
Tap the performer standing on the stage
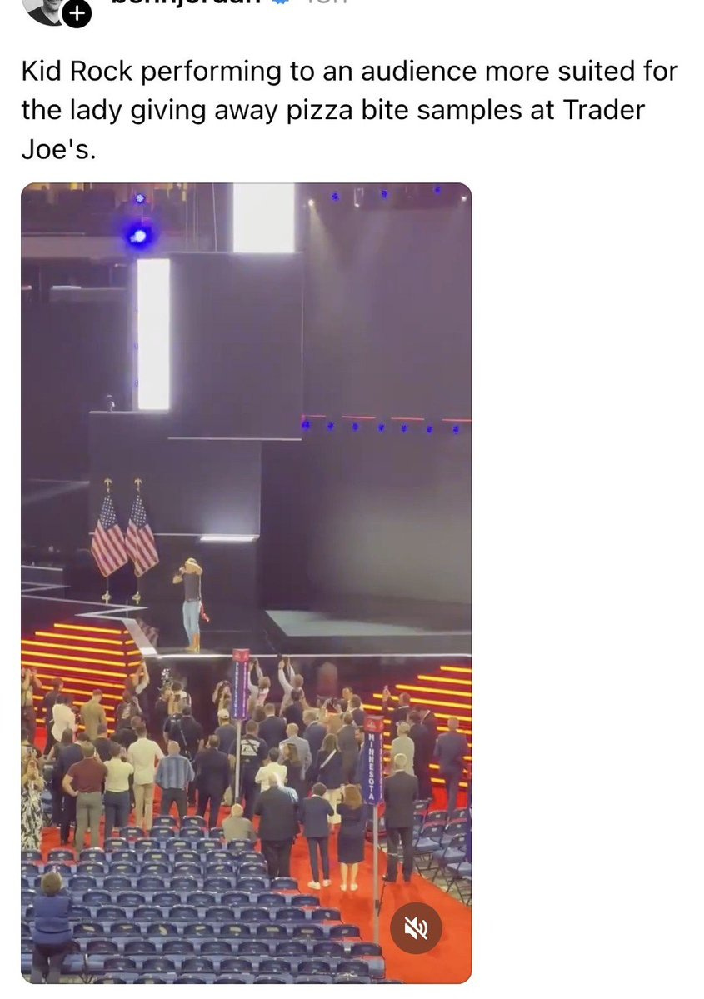(x=191, y=604)
